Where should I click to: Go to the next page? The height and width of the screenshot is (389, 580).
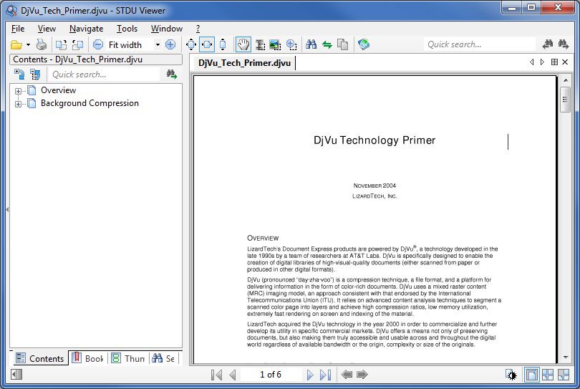click(310, 375)
